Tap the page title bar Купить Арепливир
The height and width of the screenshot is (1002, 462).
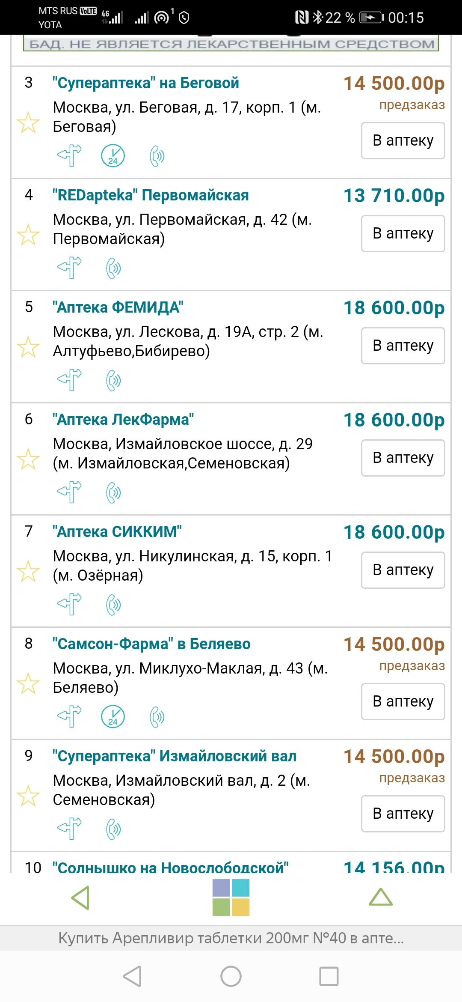[x=231, y=938]
